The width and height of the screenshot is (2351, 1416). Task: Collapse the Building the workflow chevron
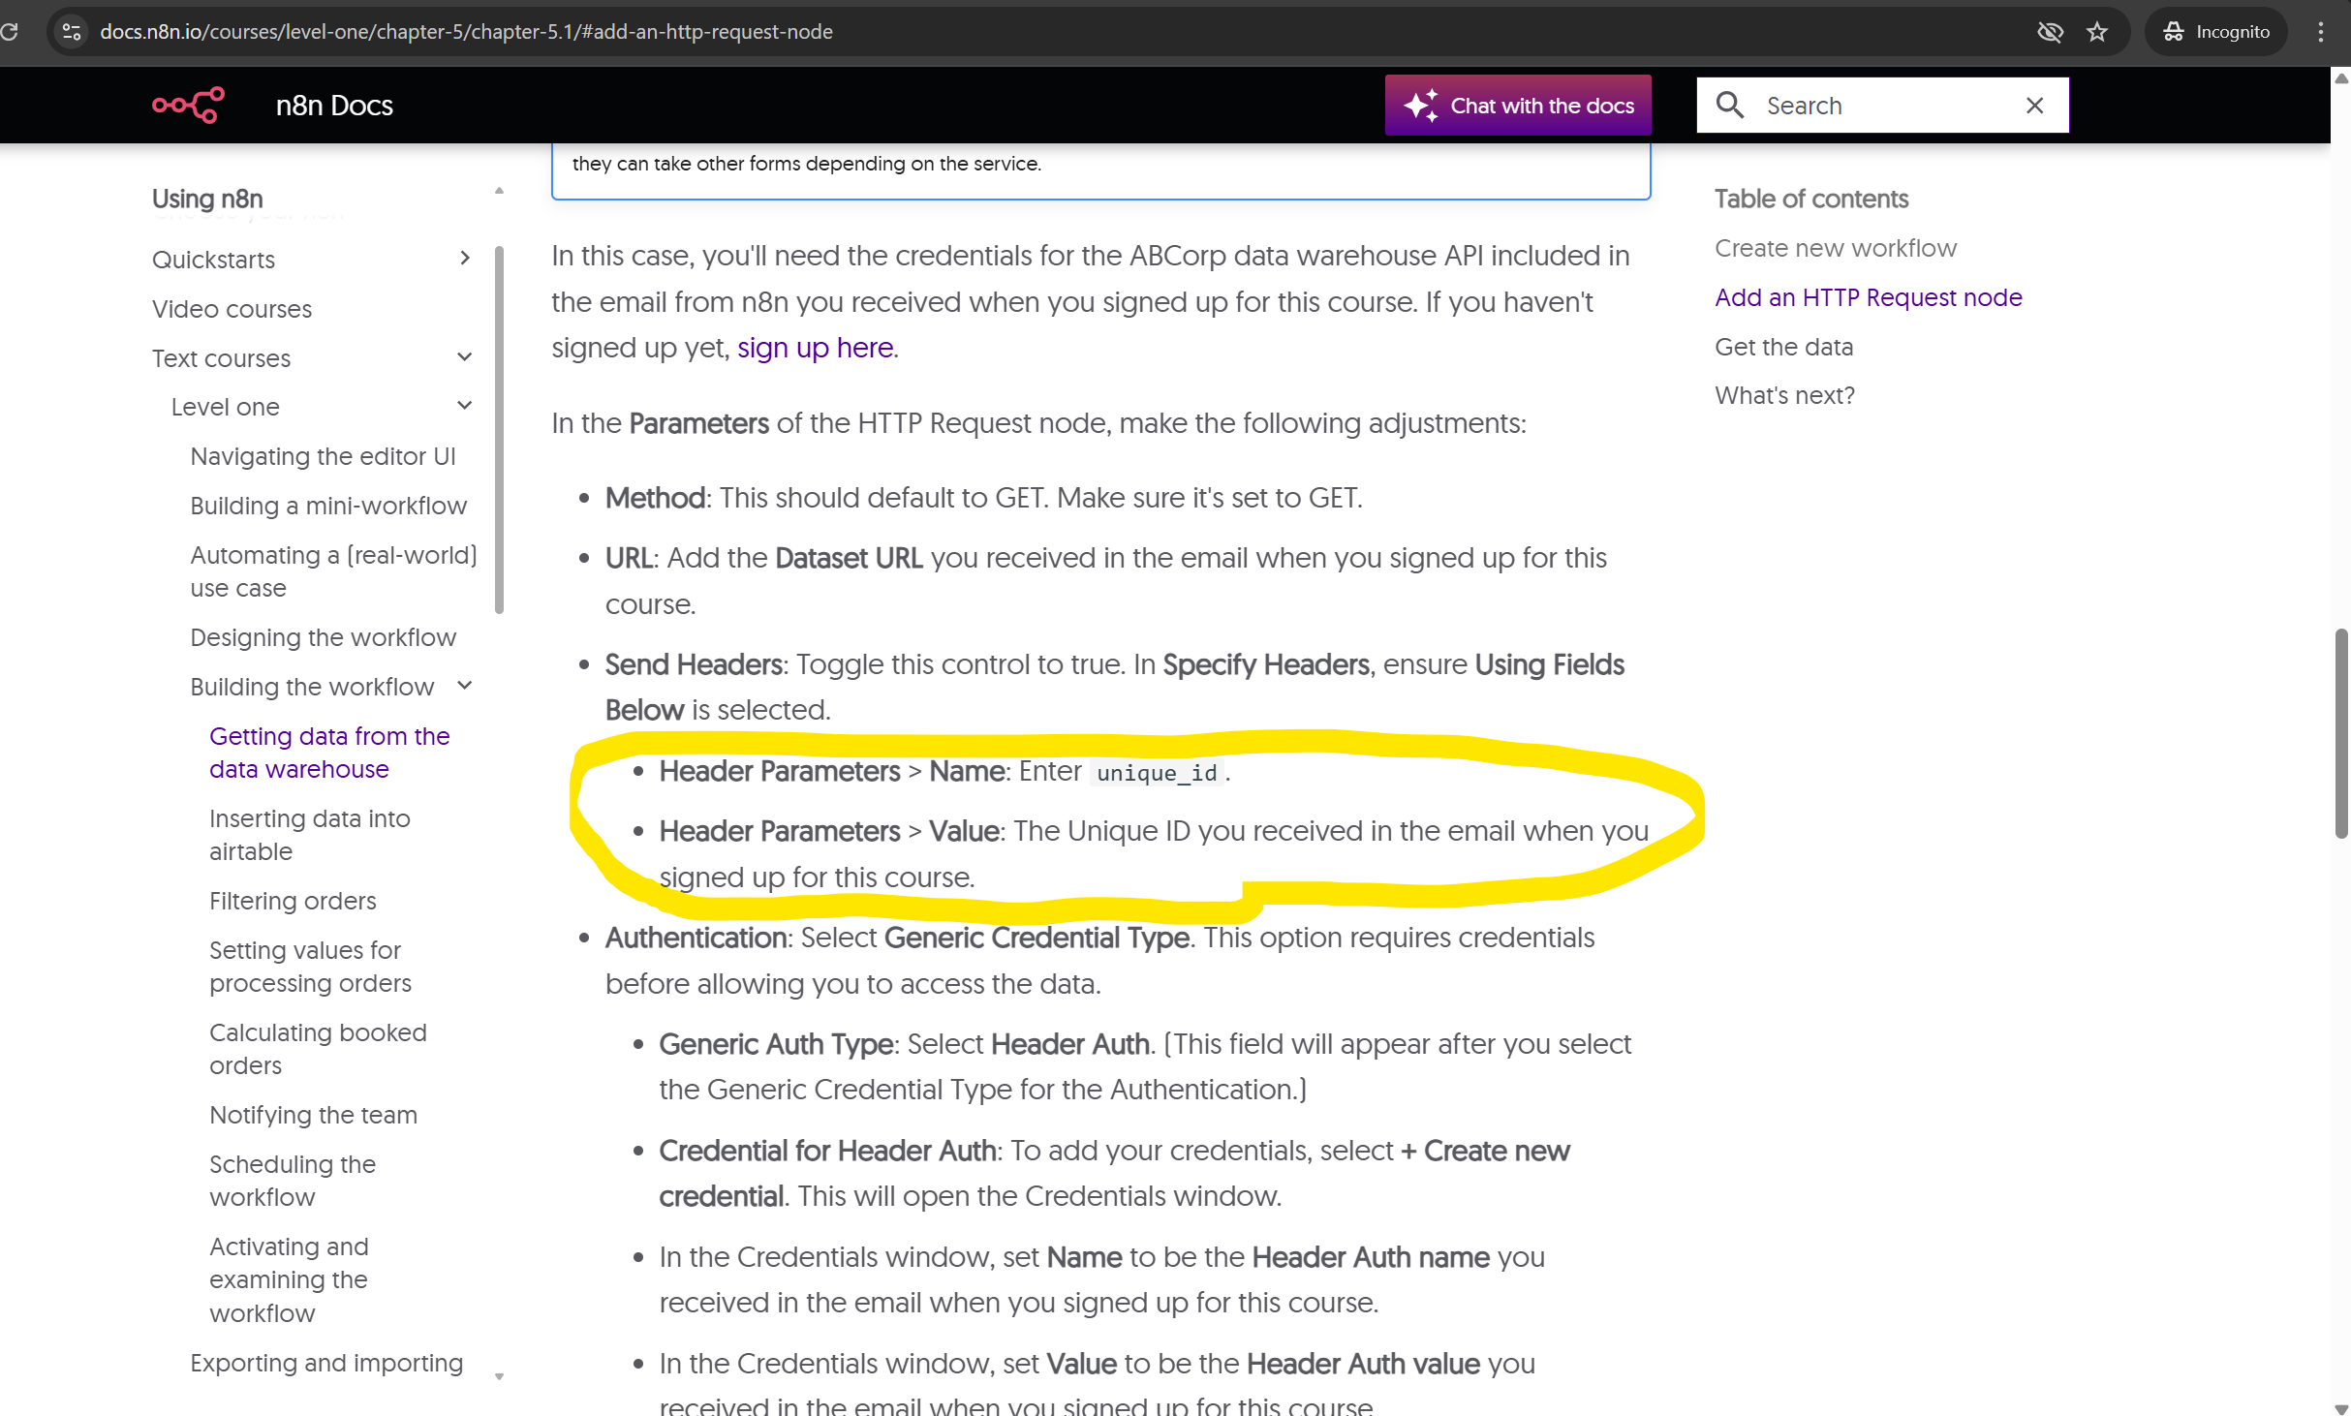[465, 686]
